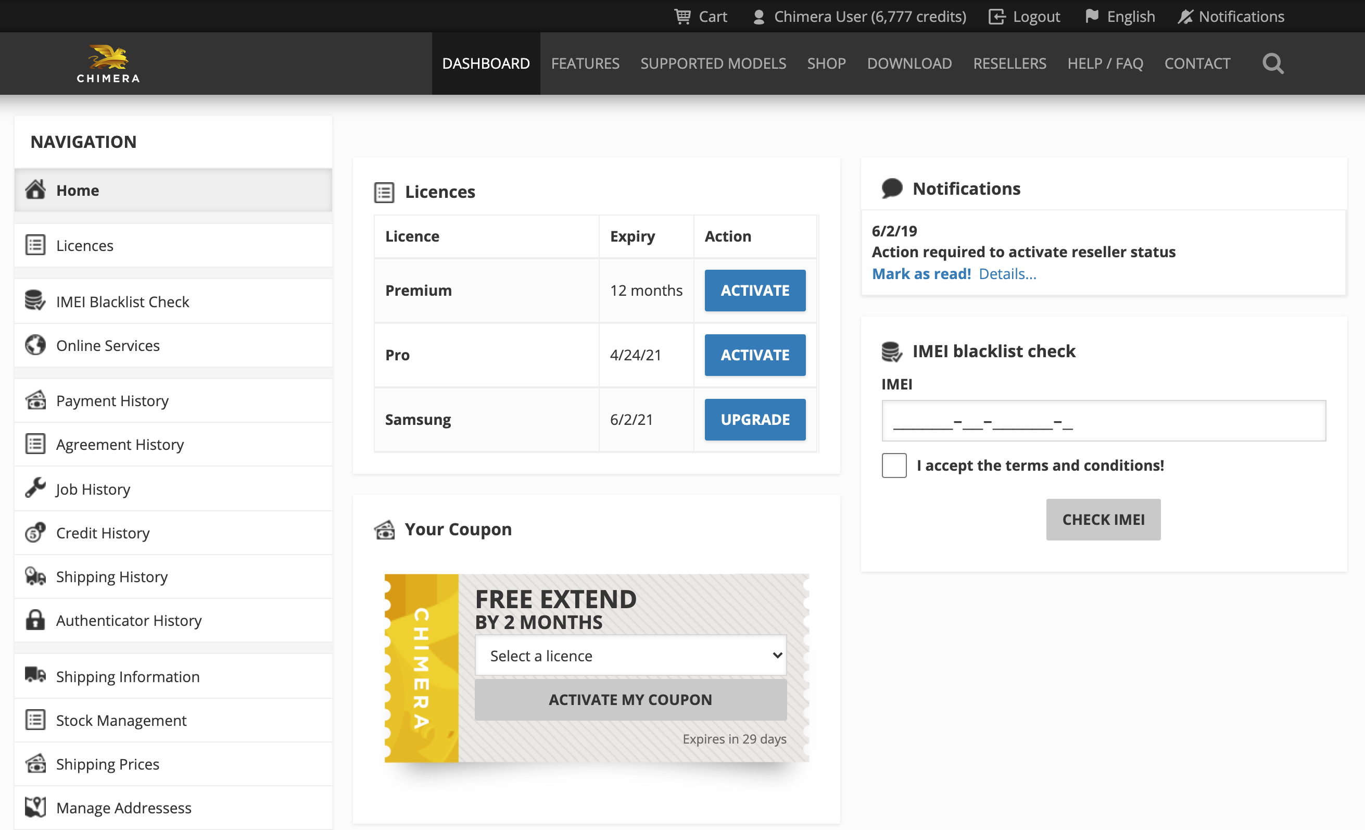Click the Manage Addressess map icon

(35, 807)
